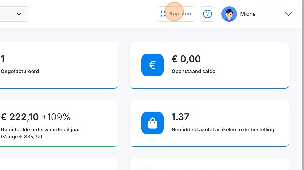The height and width of the screenshot is (170, 304).
Task: Click the € 222,10 average order value
Action: (20, 117)
